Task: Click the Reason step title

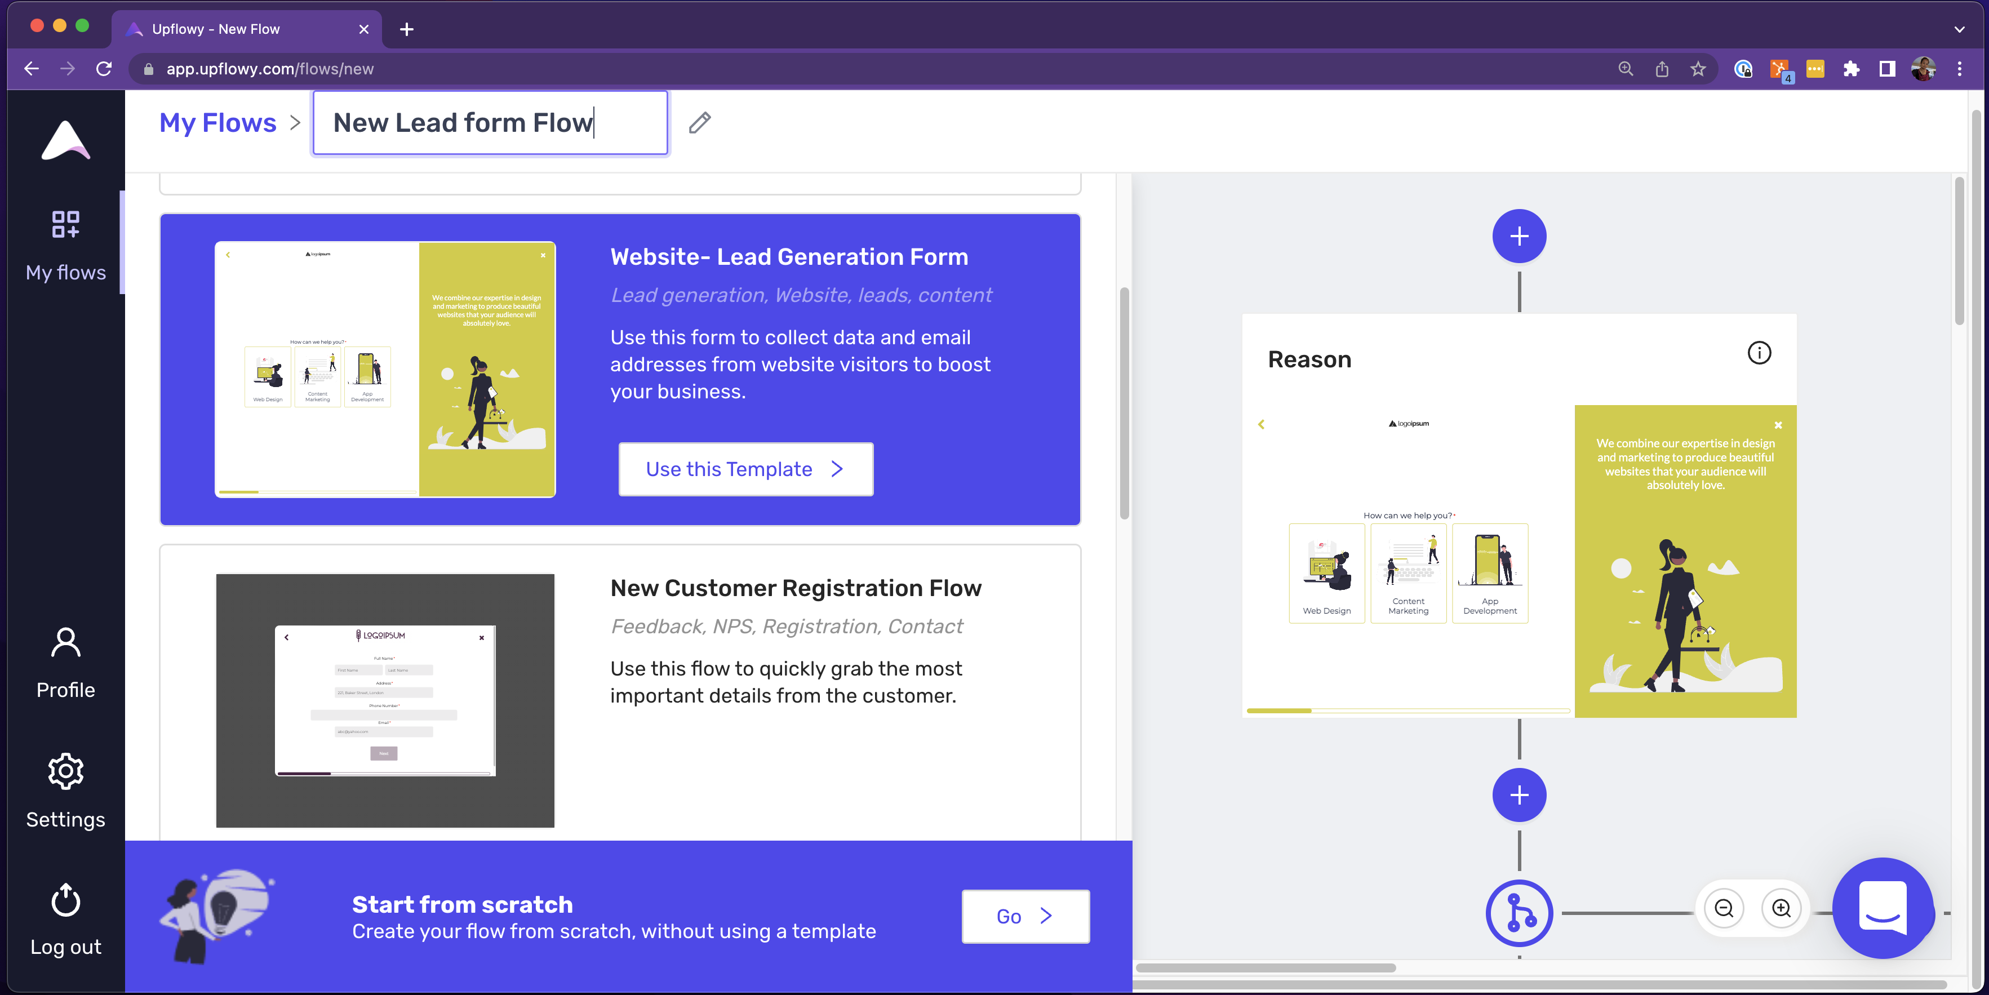Action: point(1309,359)
